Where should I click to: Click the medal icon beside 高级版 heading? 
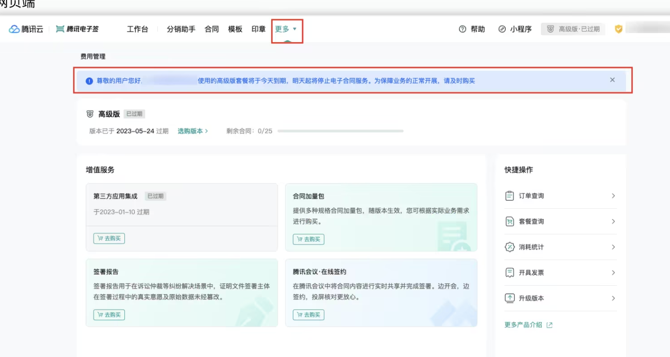coord(90,114)
